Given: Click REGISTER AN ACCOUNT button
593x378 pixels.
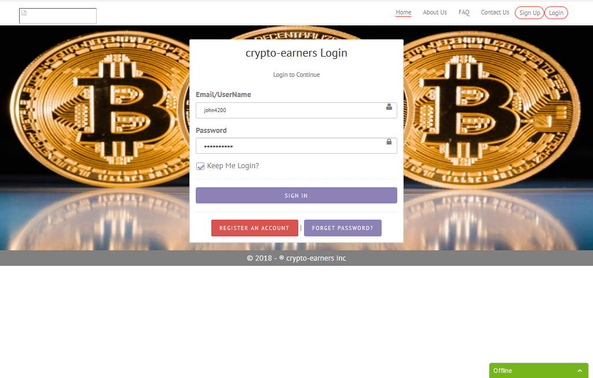Looking at the screenshot, I should (x=255, y=228).
